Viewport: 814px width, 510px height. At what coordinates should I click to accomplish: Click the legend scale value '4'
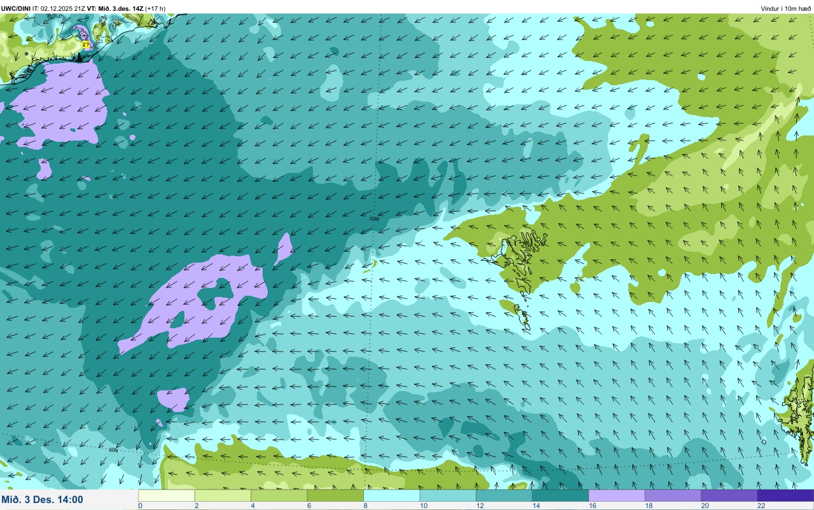click(x=252, y=506)
